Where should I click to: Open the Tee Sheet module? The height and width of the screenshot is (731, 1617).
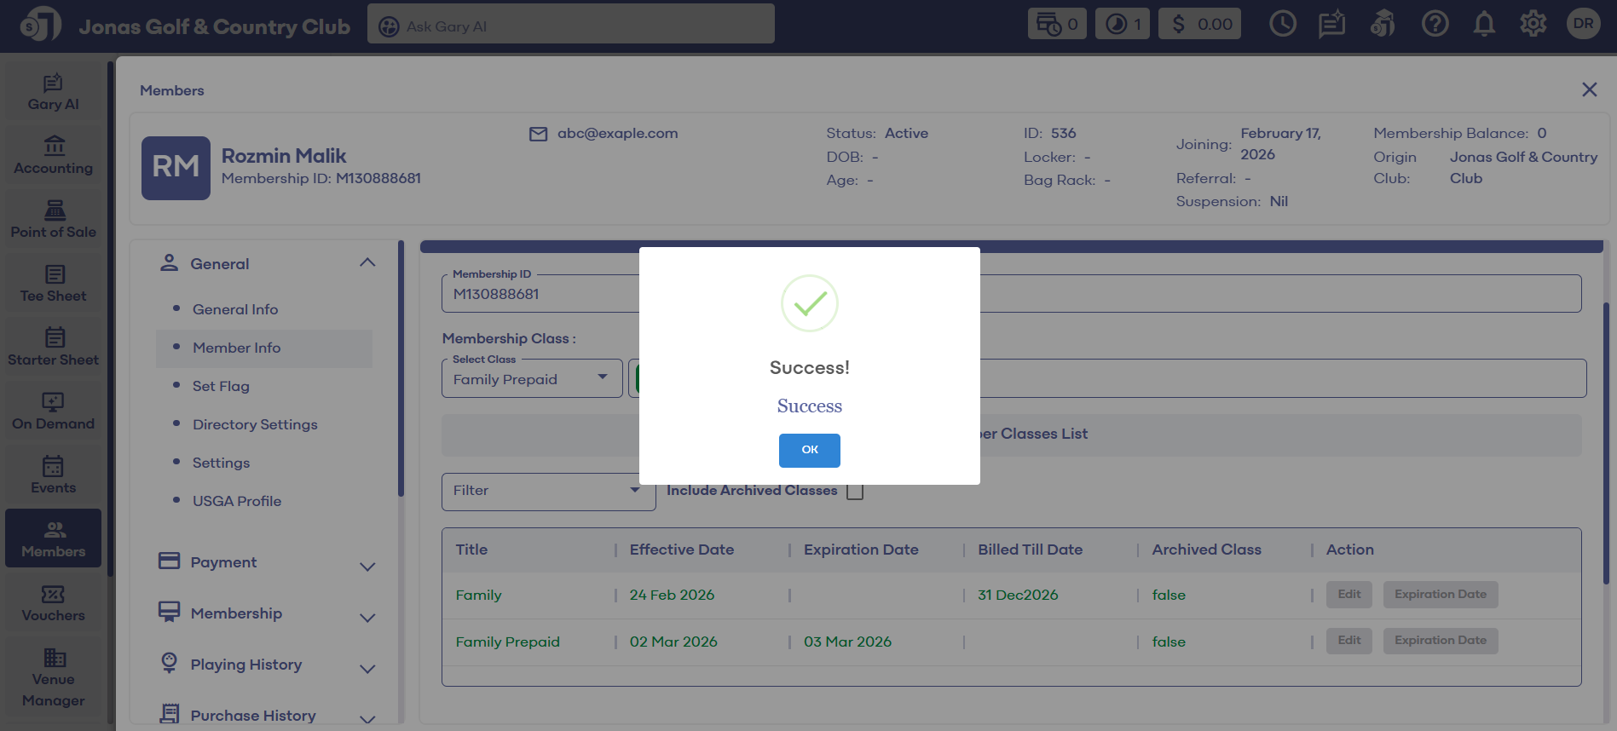click(53, 284)
